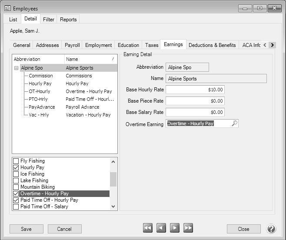Open help with the question mark icon

point(271,229)
